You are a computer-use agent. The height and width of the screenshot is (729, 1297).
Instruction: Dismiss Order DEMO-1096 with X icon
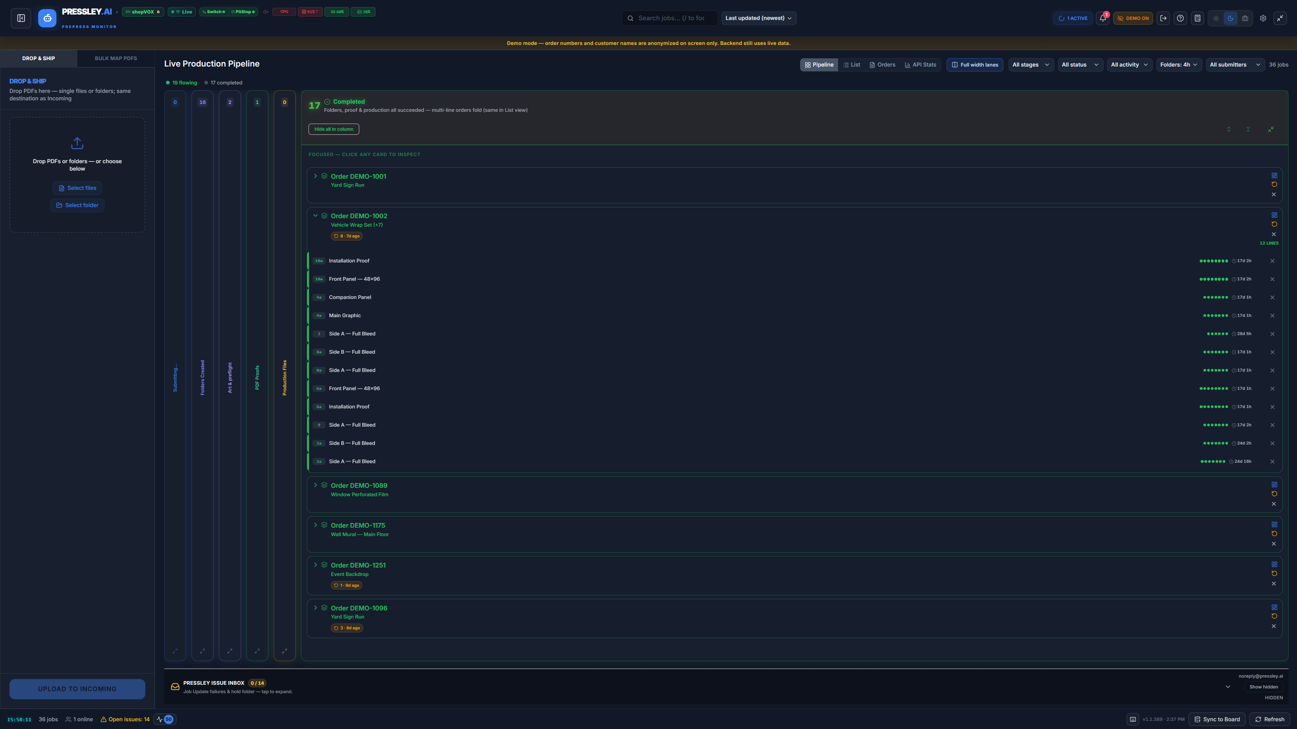click(x=1274, y=626)
